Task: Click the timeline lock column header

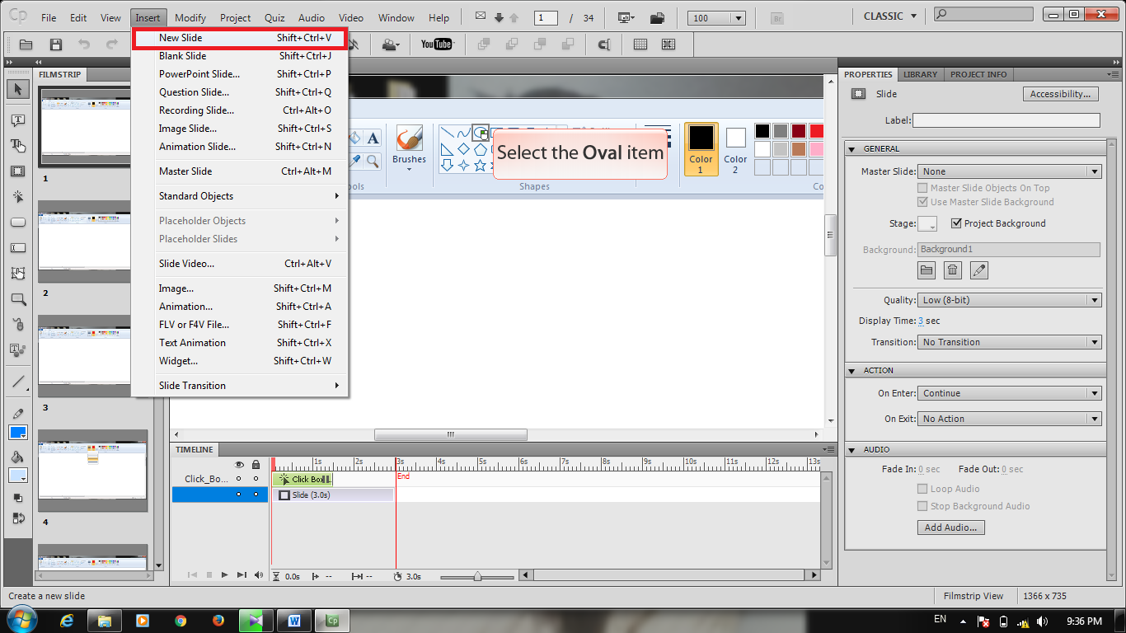Action: (x=256, y=465)
